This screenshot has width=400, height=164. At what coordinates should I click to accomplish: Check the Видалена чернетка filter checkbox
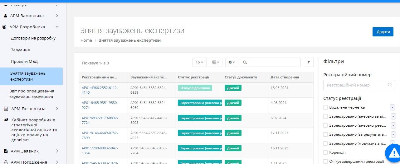326,107
